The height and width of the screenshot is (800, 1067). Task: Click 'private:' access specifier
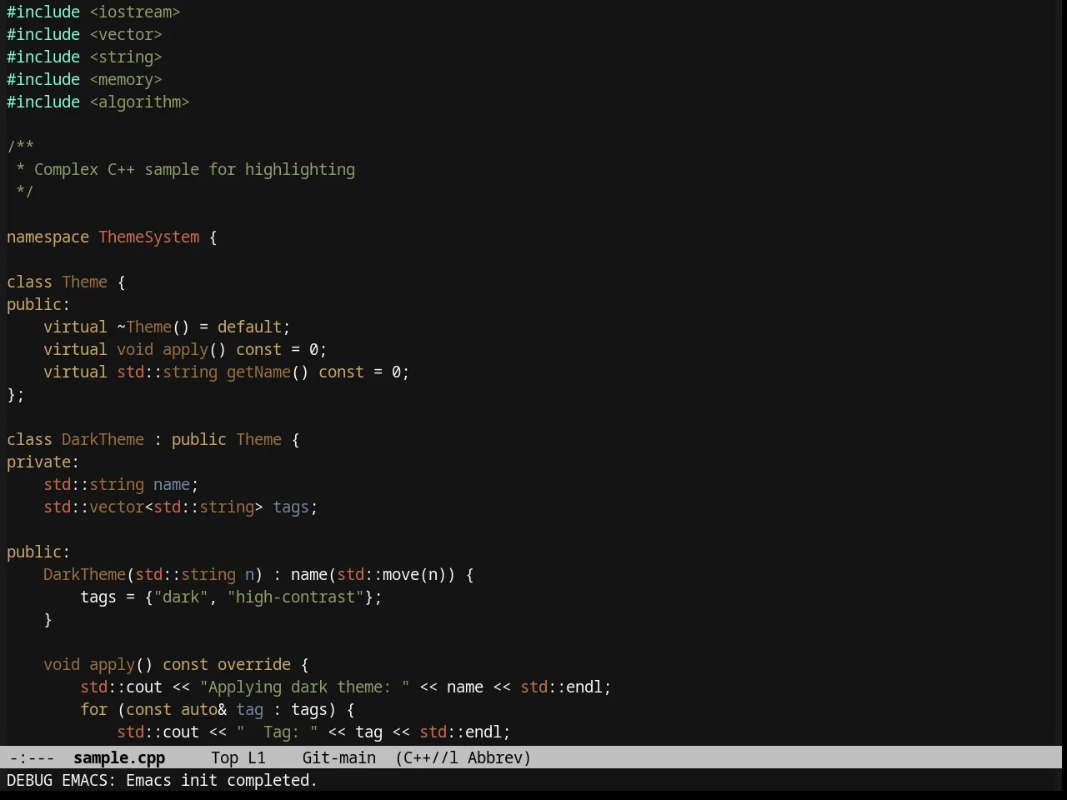(43, 462)
